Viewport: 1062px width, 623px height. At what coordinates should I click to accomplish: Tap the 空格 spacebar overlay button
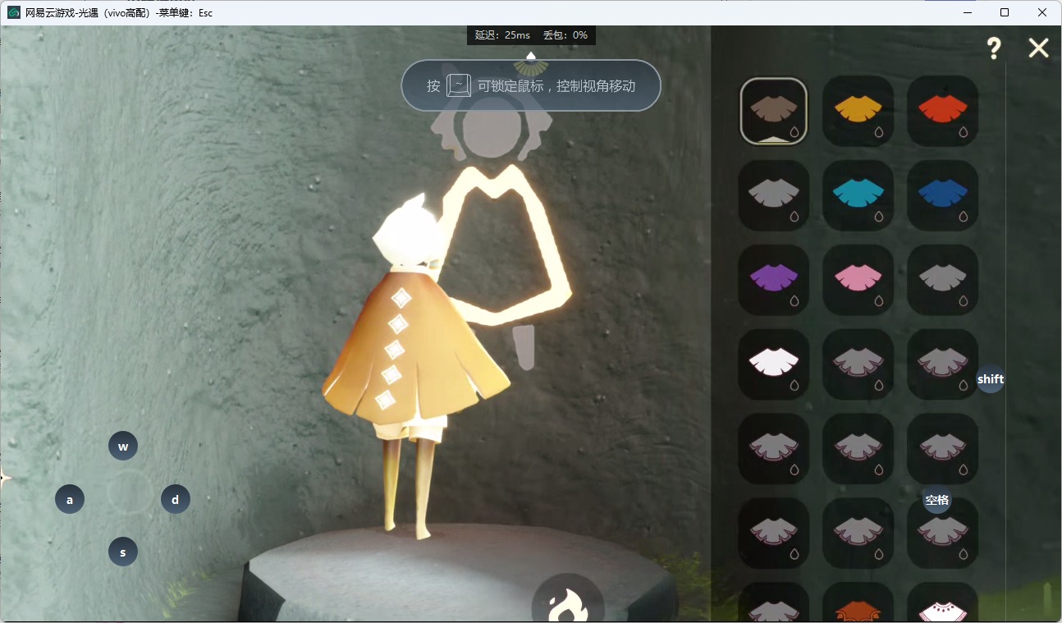tap(936, 500)
